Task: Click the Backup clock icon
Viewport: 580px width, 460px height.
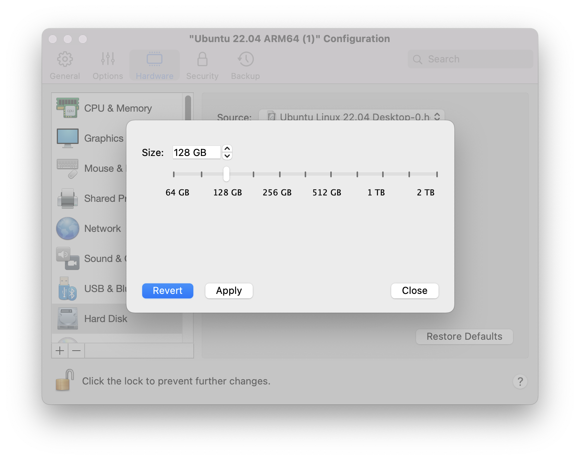Action: click(x=246, y=59)
